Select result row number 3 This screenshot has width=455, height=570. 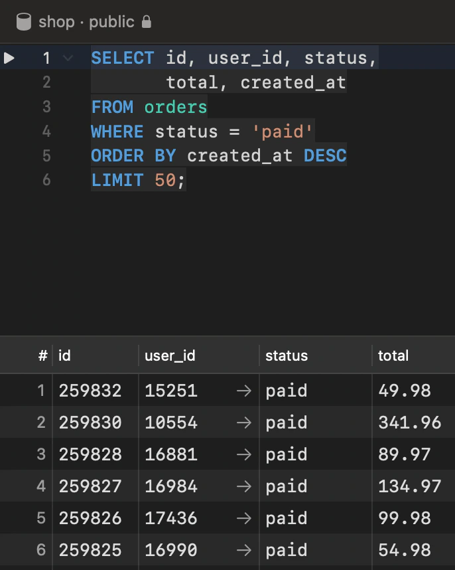41,454
